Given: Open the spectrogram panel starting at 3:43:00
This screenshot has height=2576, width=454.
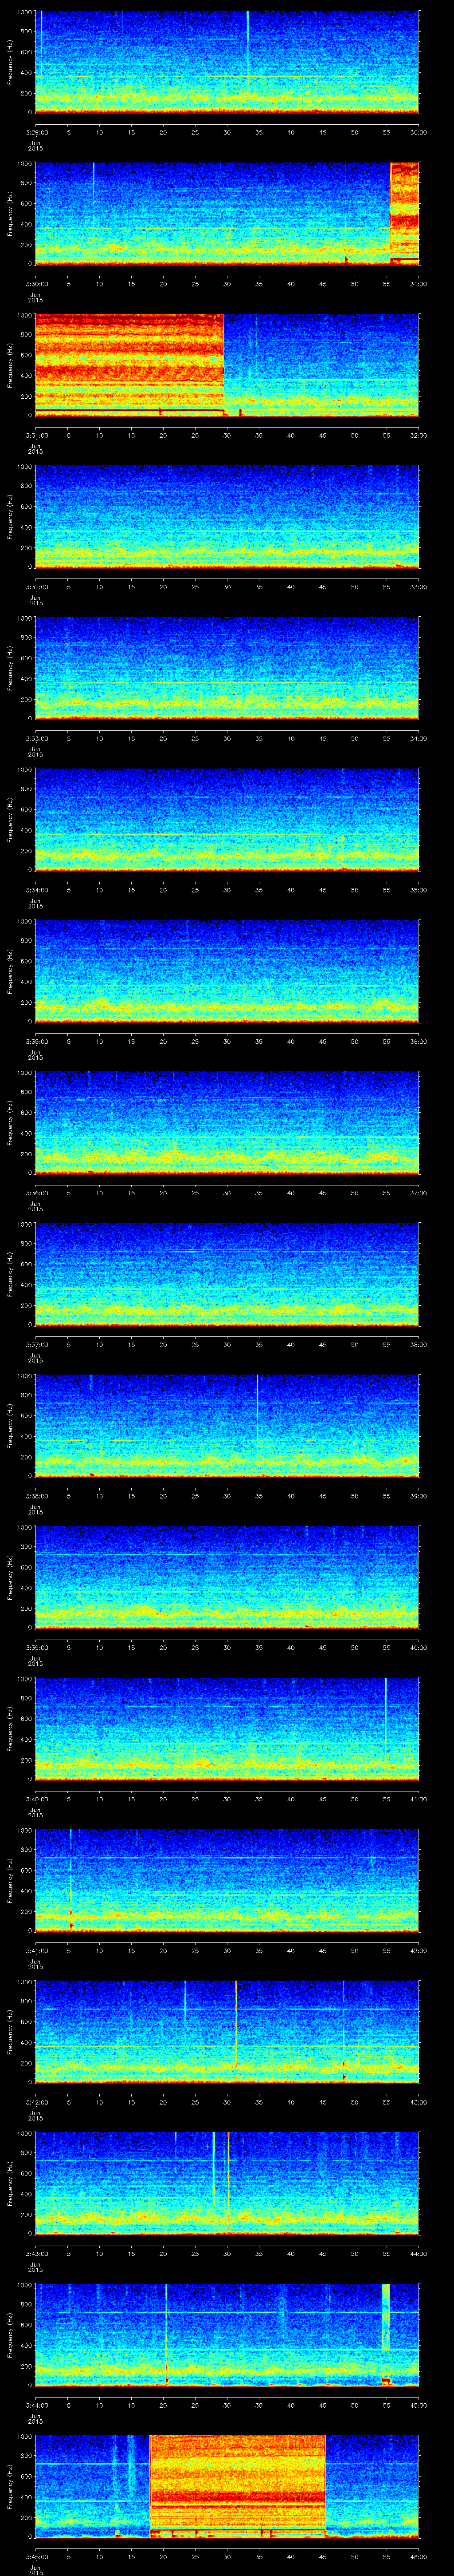Looking at the screenshot, I should point(227,2183).
